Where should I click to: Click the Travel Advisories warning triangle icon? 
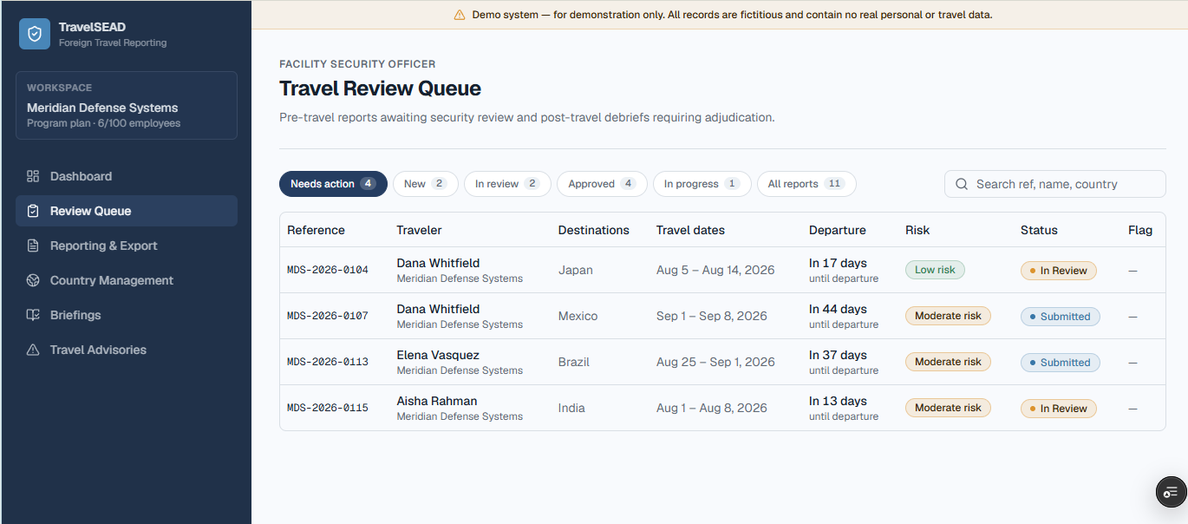33,350
